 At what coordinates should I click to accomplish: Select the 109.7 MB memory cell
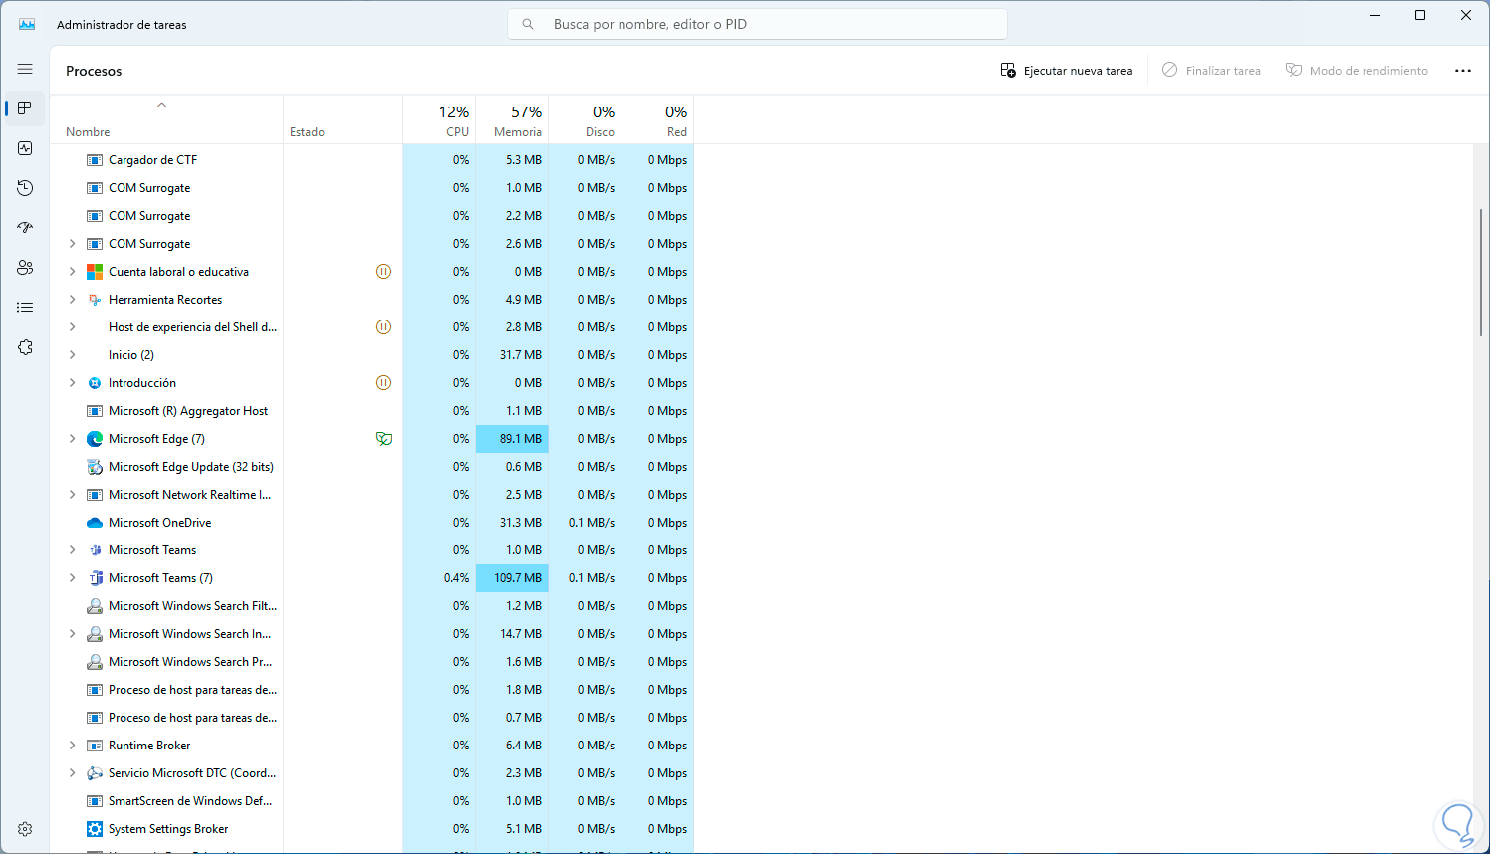pyautogui.click(x=512, y=578)
